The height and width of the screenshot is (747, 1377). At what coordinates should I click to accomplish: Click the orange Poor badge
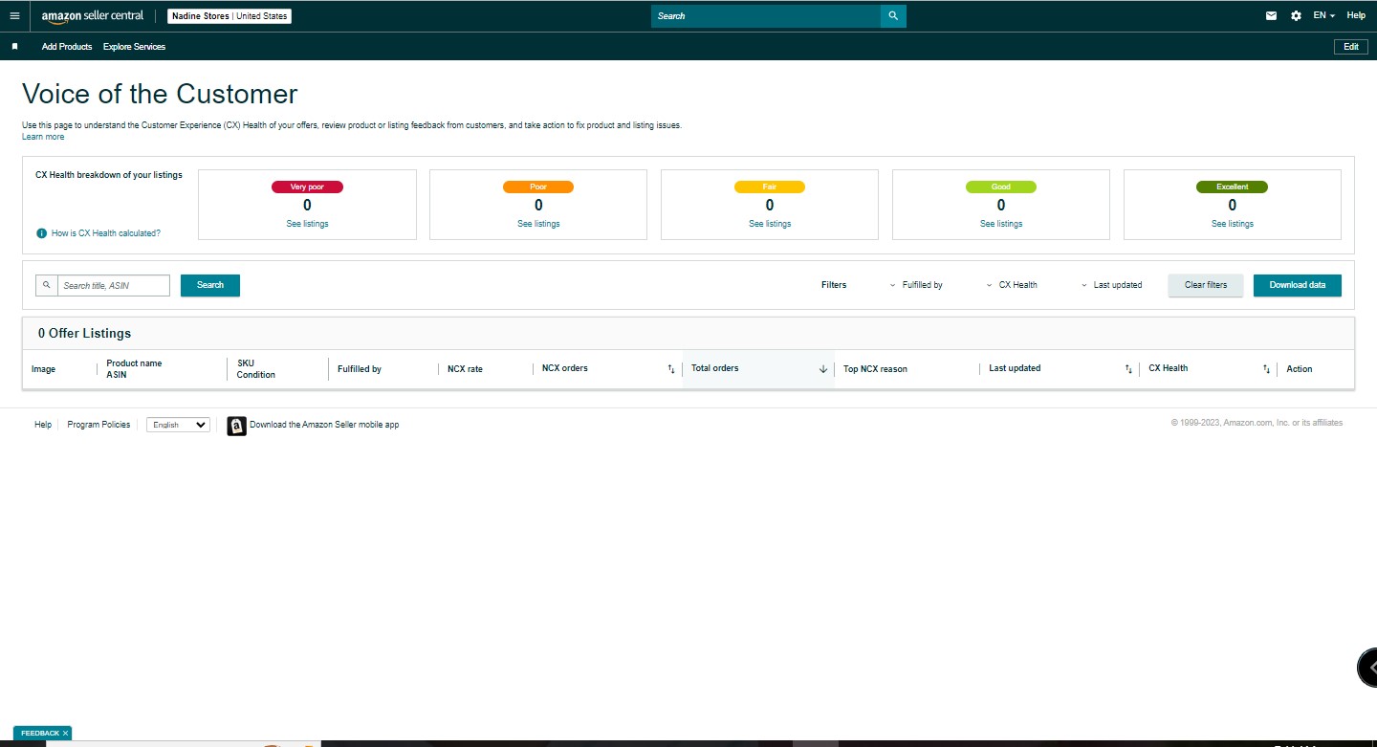point(538,187)
